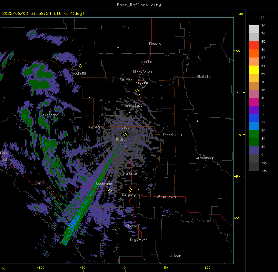Viewport: 278px width, 272px height.
Task: Click the yellow marker south of RedDeer
Action: 137,91
